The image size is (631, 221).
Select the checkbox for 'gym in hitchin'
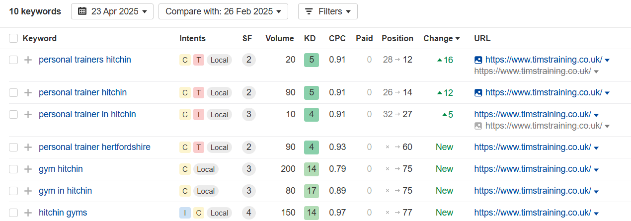pyautogui.click(x=13, y=191)
